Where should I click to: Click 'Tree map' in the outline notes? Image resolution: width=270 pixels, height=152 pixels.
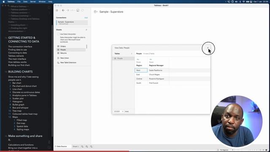(x=17, y=111)
